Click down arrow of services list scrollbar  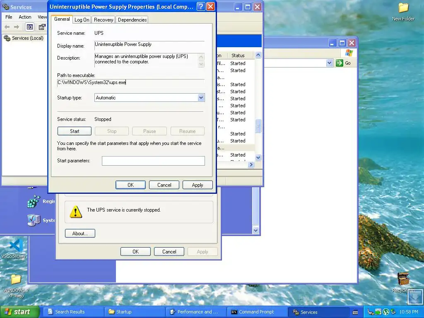click(258, 157)
